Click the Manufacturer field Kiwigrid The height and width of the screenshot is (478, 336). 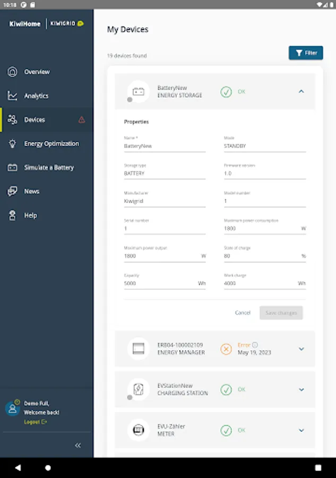pos(165,199)
